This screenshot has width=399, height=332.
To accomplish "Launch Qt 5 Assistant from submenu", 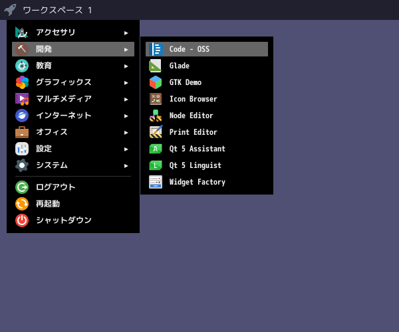I will point(207,149).
